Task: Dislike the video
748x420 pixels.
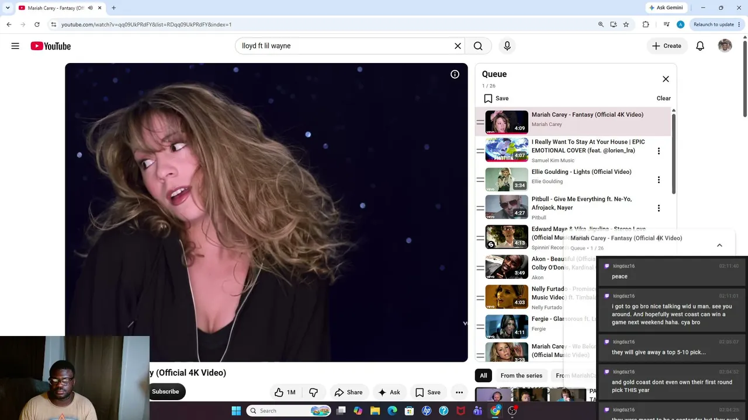Action: pyautogui.click(x=313, y=392)
